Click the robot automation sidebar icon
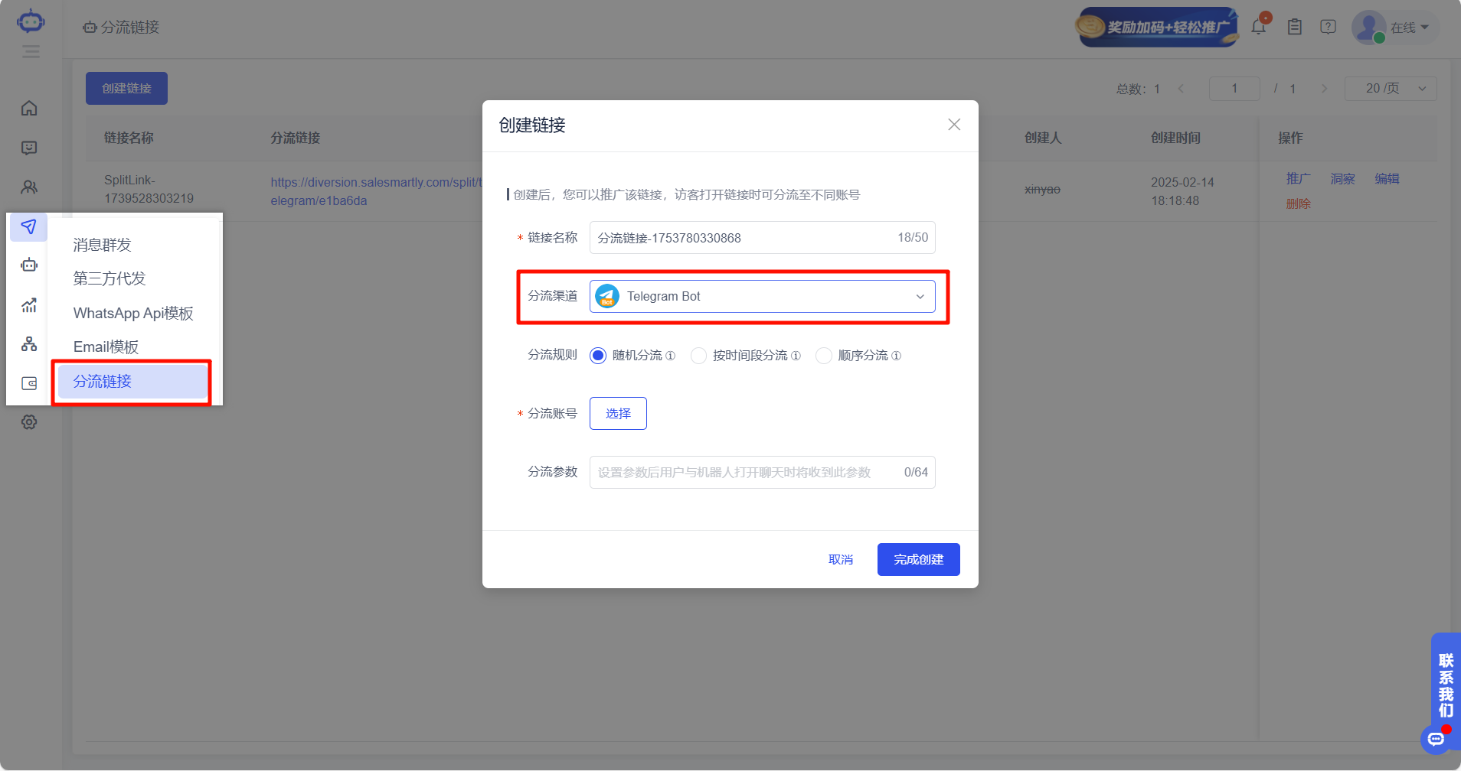1461x771 pixels. click(x=28, y=265)
